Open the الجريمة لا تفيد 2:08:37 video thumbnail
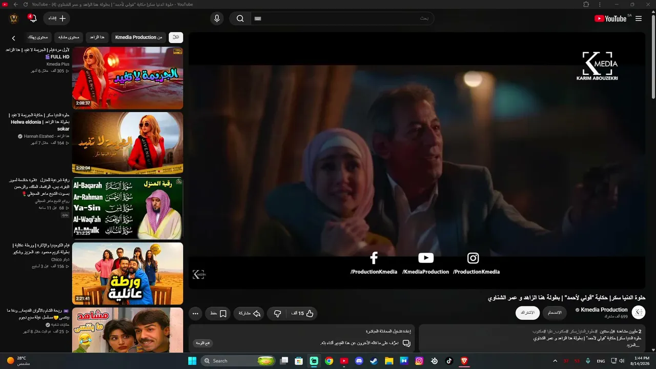This screenshot has height=369, width=656. (128, 78)
